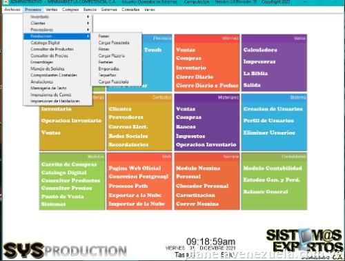Choose Consultor de Precios in the Procesos menu
This screenshot has width=345, height=261.
point(57,56)
